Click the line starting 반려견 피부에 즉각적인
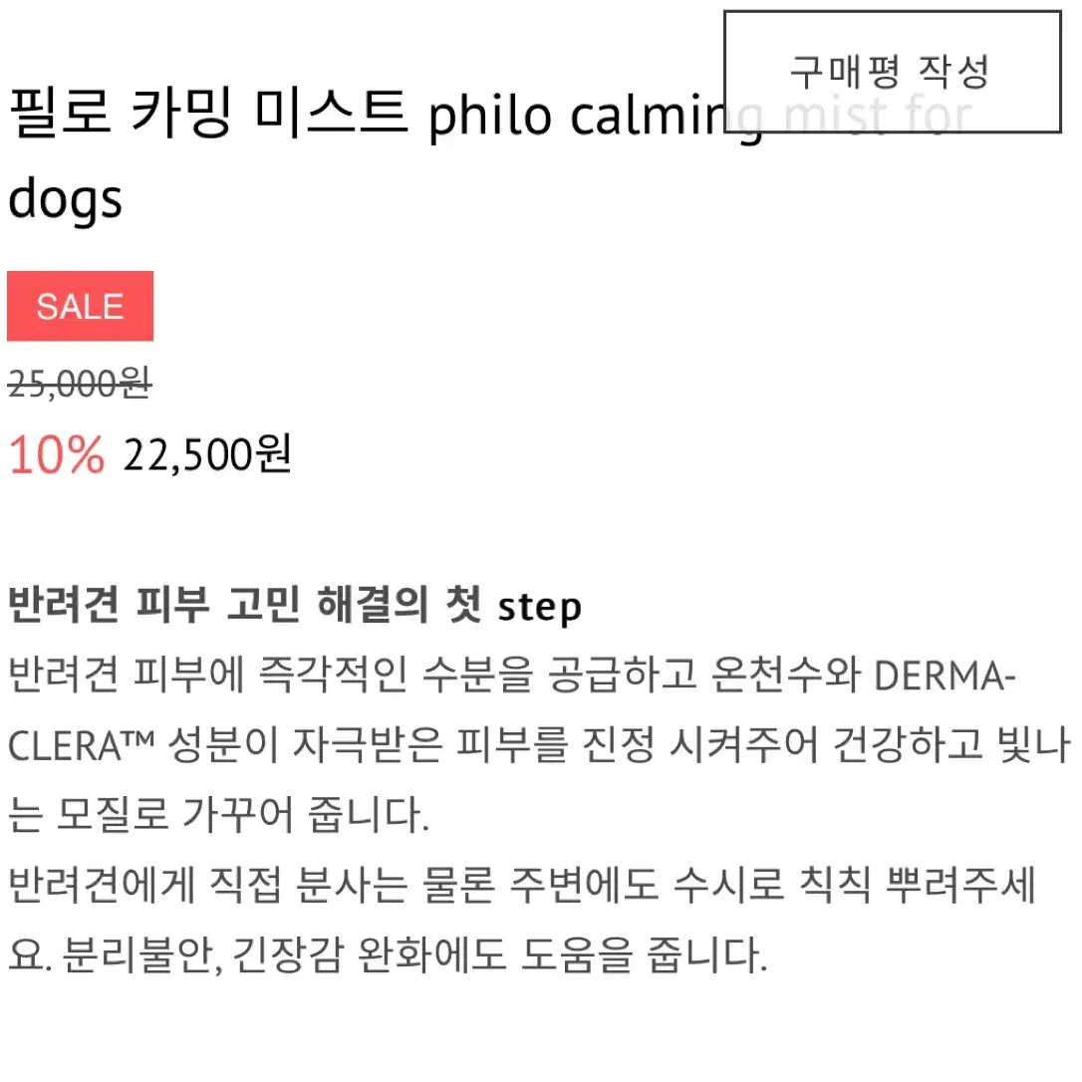This screenshot has height=1082, width=1082. point(511,675)
